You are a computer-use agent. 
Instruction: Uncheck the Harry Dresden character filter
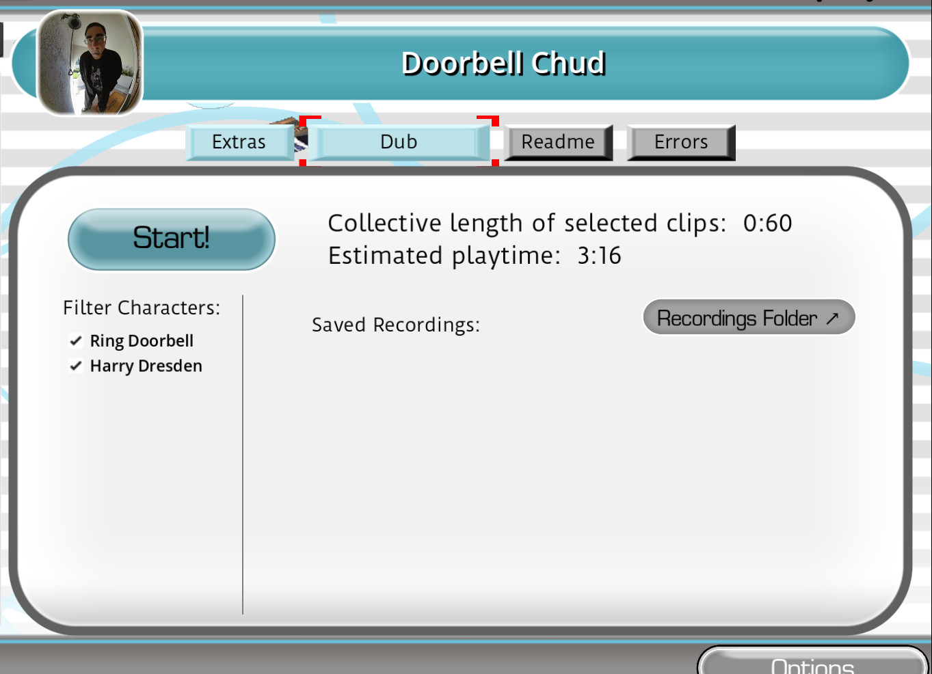tap(76, 366)
